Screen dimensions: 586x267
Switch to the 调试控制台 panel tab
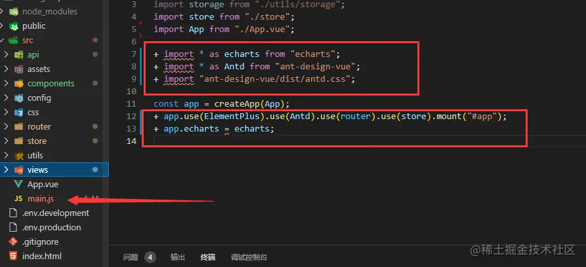tap(249, 257)
